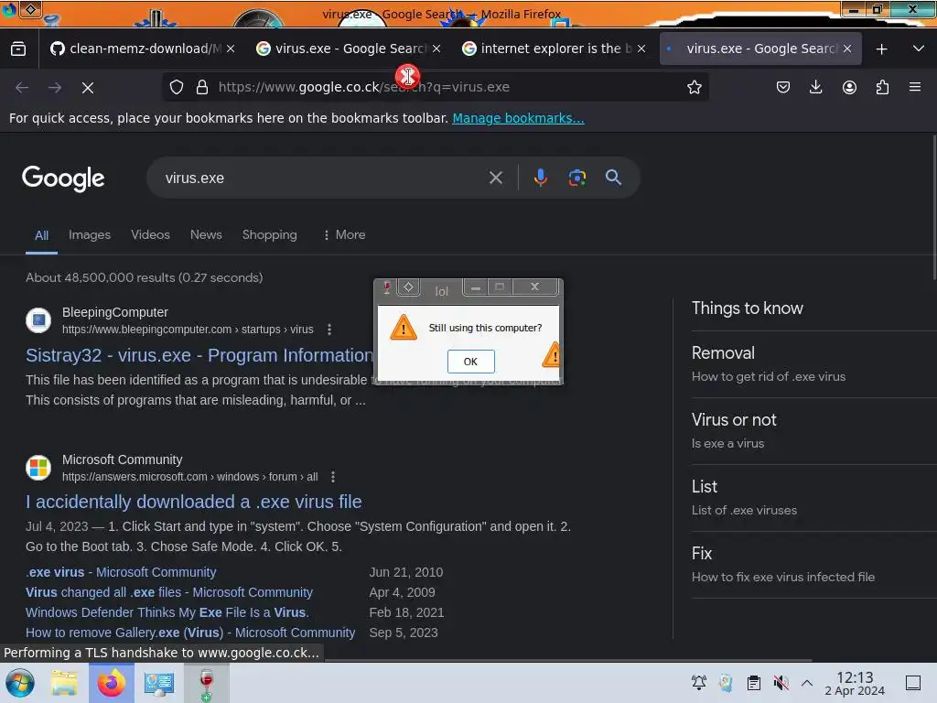
Task: Click the page vertical scrollbar
Action: (x=933, y=207)
